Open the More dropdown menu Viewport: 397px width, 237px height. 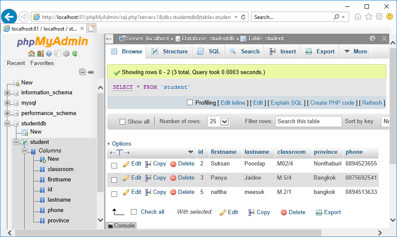pos(356,51)
